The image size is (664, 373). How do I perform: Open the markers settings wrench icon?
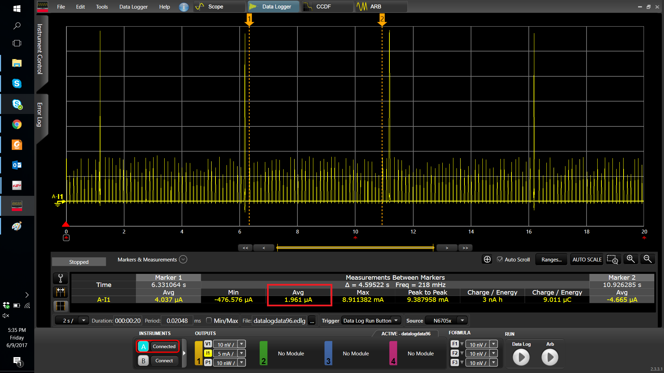click(x=60, y=278)
